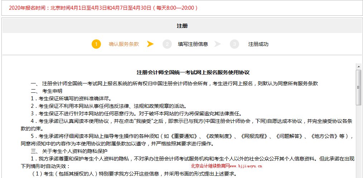The width and height of the screenshot is (363, 178).
Task: Select the 填写注册信息 step label
Action: tap(193, 44)
